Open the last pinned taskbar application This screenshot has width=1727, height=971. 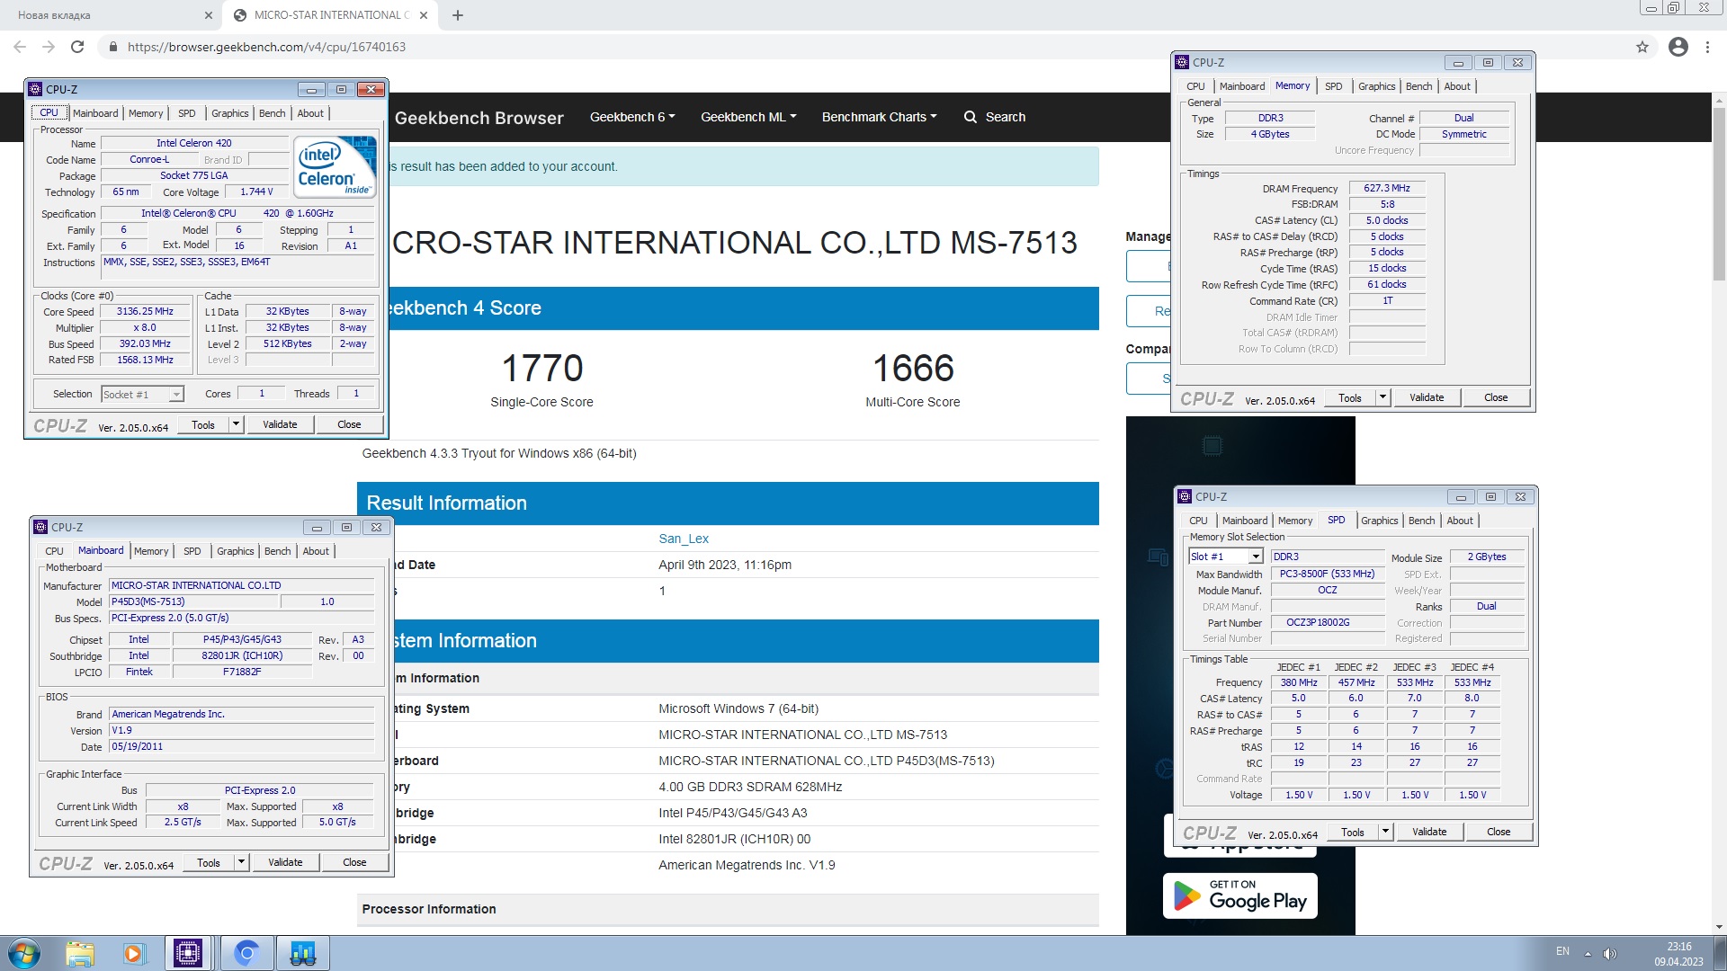[303, 953]
